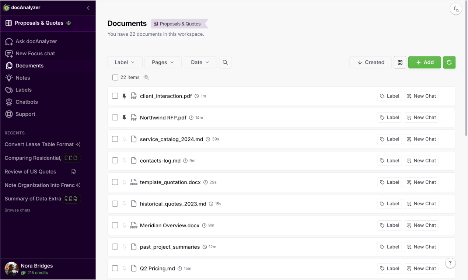Unpin client_interaction.pdf using pin icon

click(124, 96)
